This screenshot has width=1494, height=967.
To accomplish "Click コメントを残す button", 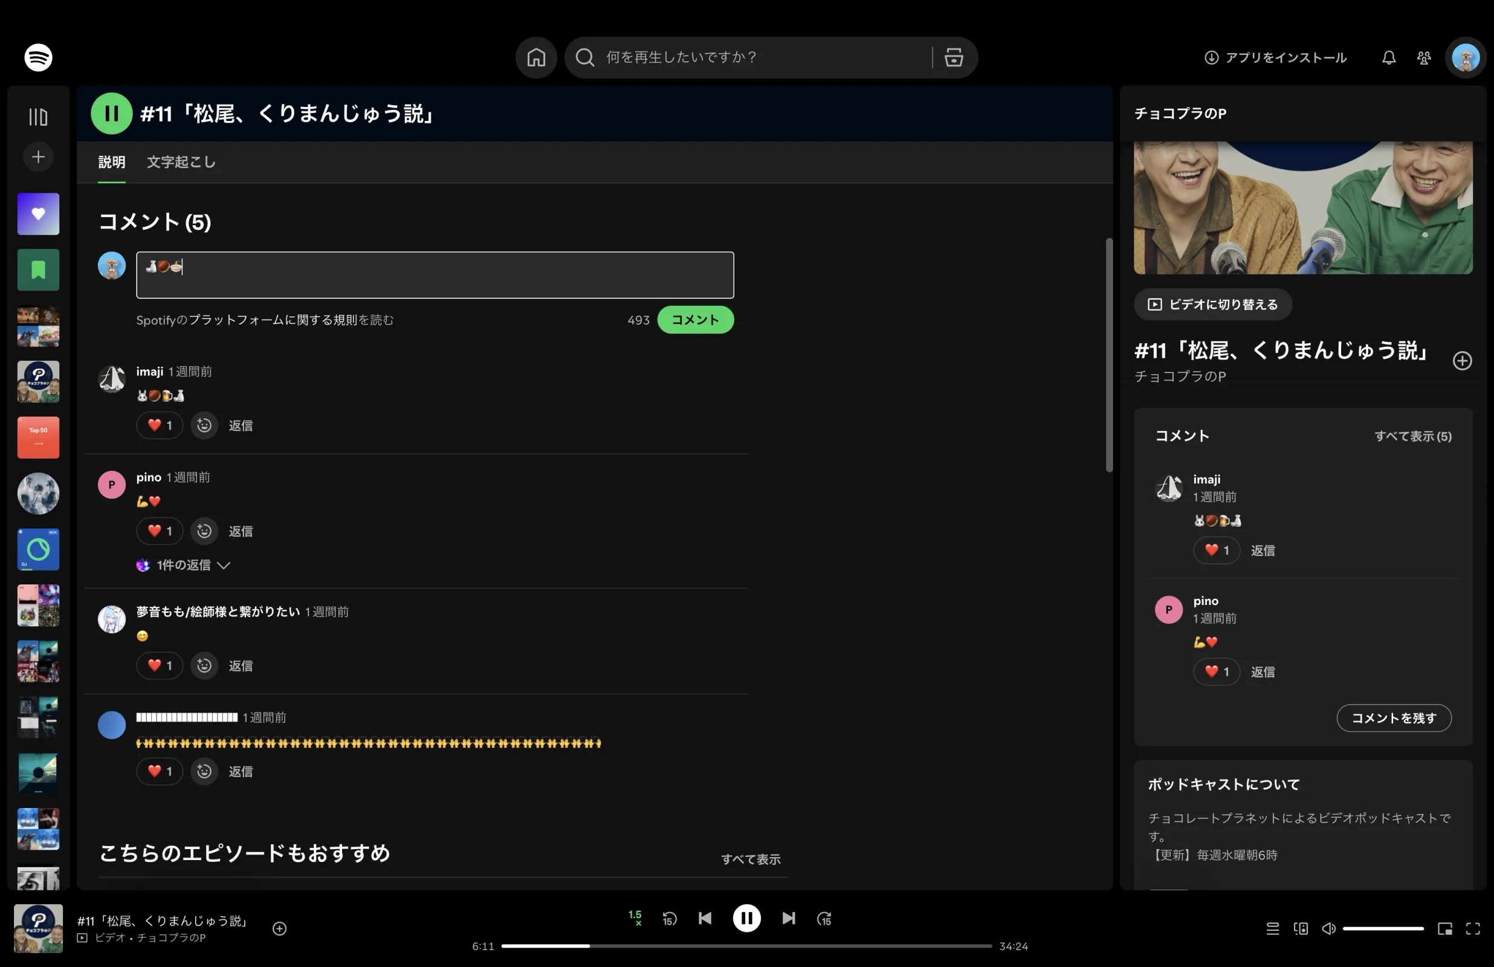I will 1394,718.
